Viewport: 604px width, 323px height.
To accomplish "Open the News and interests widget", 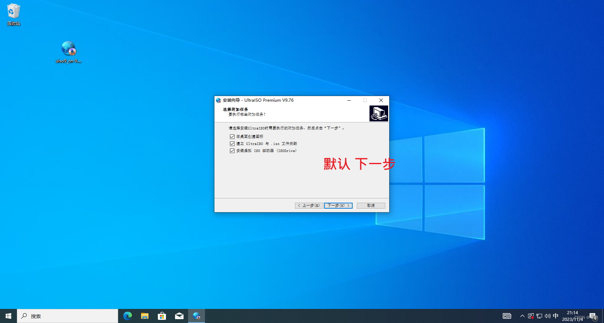I will [507, 316].
